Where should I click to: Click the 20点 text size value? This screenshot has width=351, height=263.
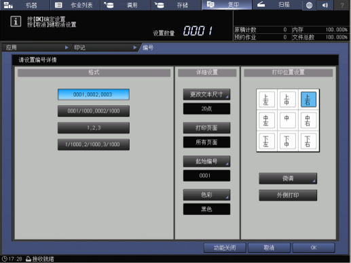[x=206, y=108]
